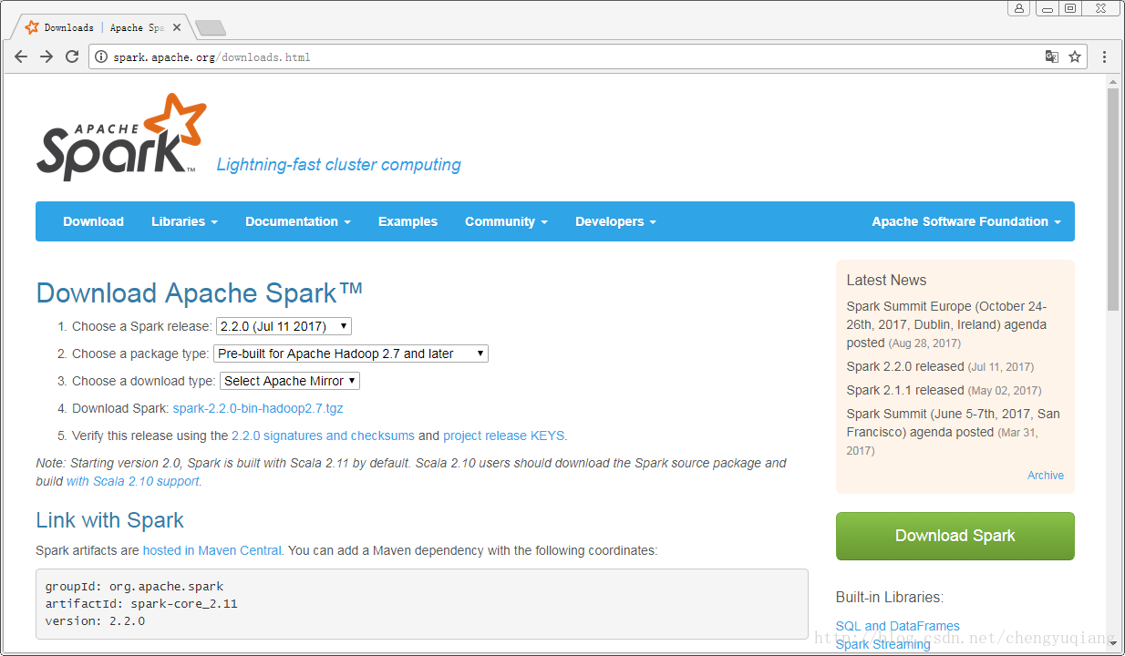Click the Download Apache Spark heading
1125x656 pixels.
200,293
